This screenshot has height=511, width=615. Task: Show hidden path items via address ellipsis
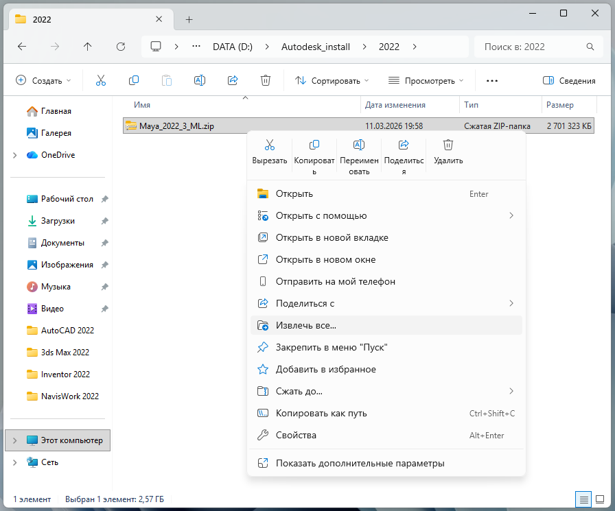pyautogui.click(x=196, y=47)
